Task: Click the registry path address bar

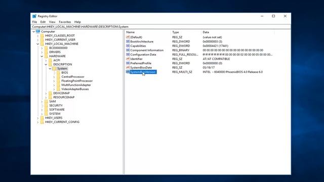Action: tap(161, 27)
